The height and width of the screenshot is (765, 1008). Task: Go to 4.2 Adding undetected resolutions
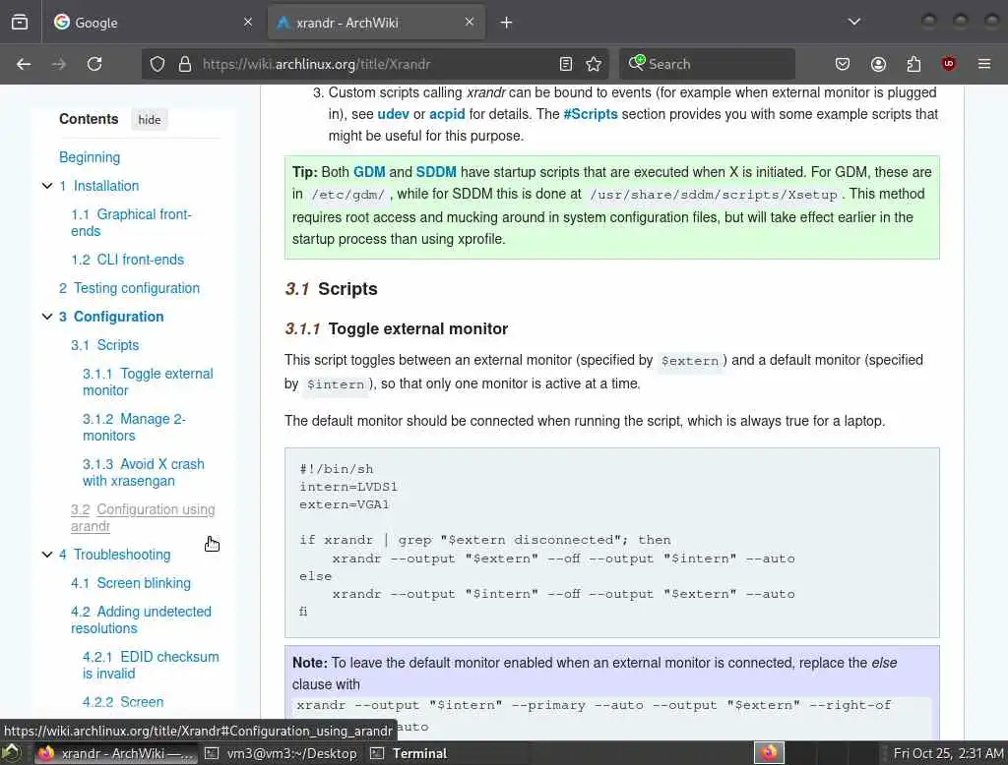(141, 619)
